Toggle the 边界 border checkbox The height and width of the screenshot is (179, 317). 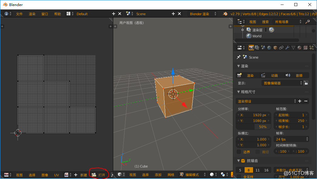point(239,152)
